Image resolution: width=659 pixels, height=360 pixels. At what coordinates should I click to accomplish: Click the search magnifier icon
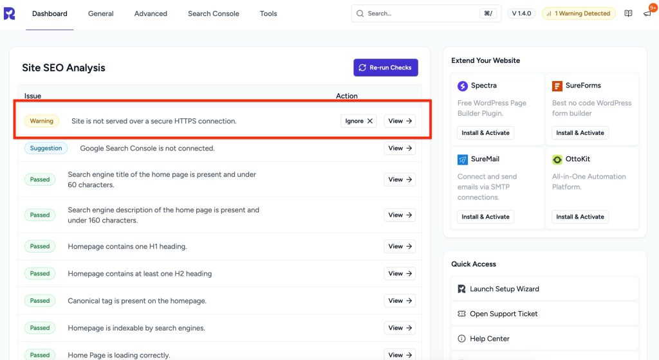tap(360, 14)
